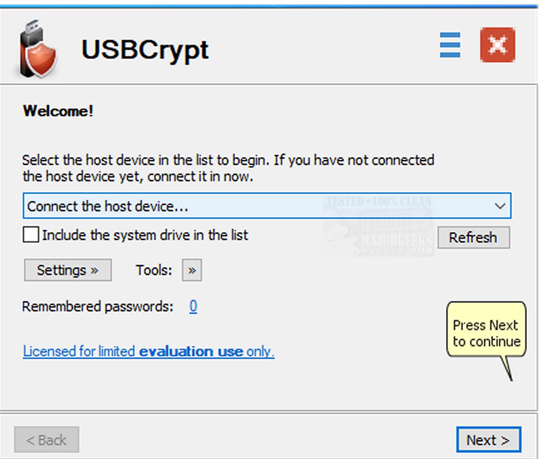Screen dimensions: 540x459
Task: Click the "Select the host device" instruction text
Action: (x=228, y=168)
